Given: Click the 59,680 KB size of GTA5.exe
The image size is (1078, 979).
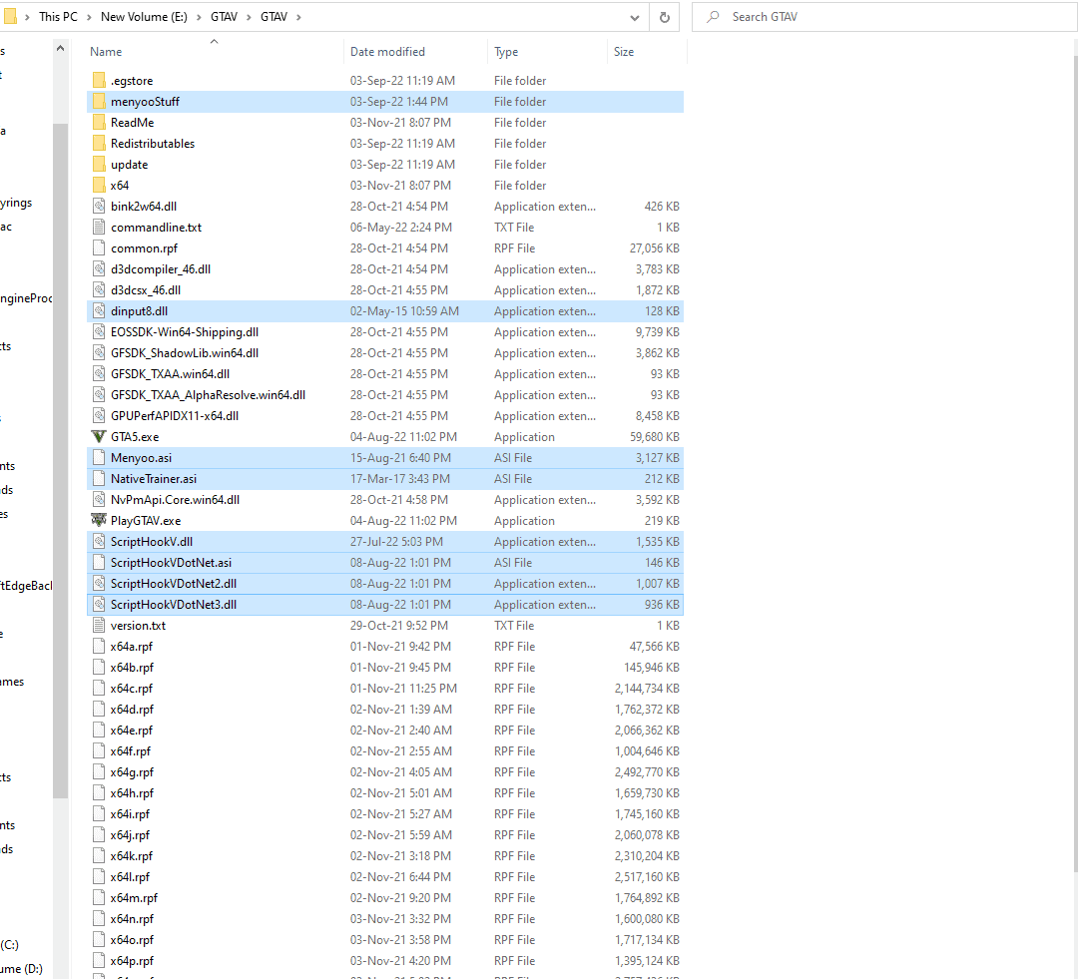Looking at the screenshot, I should click(655, 436).
